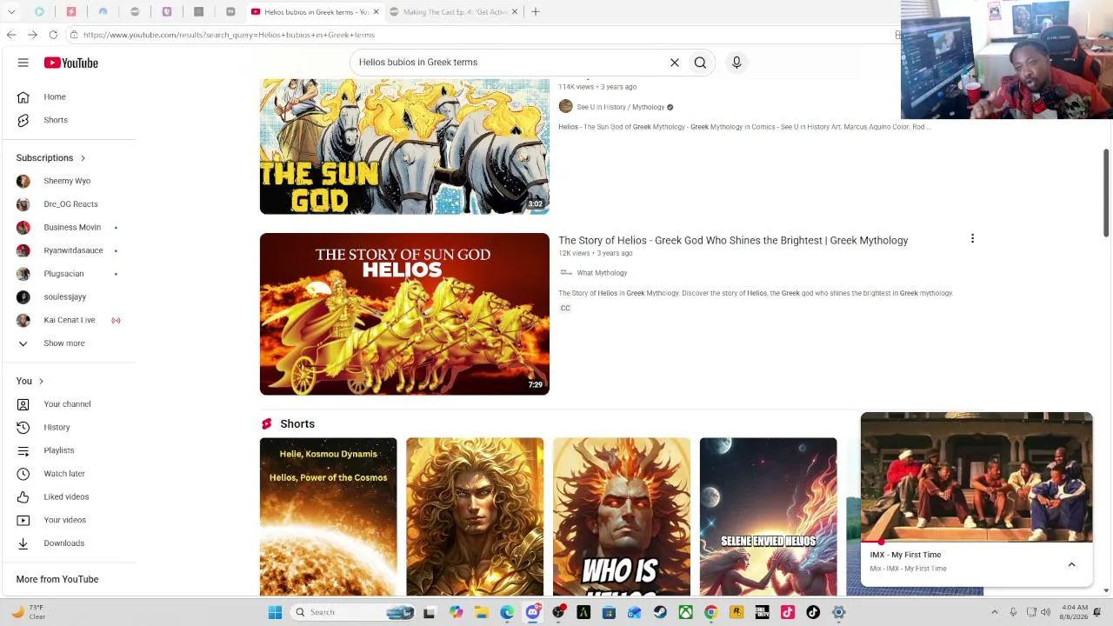Open Liked videos
Screen dimensions: 1113x626
pyautogui.click(x=68, y=496)
